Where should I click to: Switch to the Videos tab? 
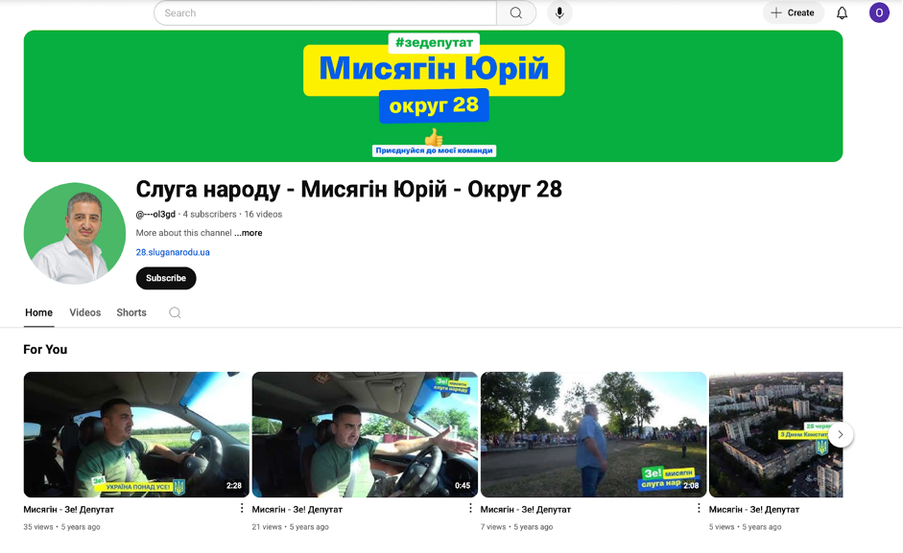[84, 312]
